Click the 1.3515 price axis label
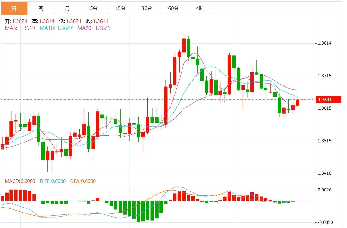This screenshot has height=228, width=347. click(x=325, y=141)
